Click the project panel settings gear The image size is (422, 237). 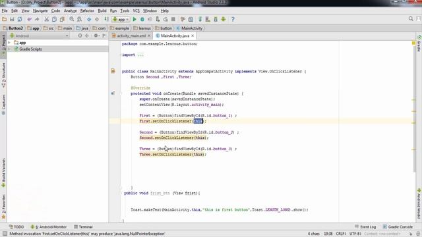point(96,36)
